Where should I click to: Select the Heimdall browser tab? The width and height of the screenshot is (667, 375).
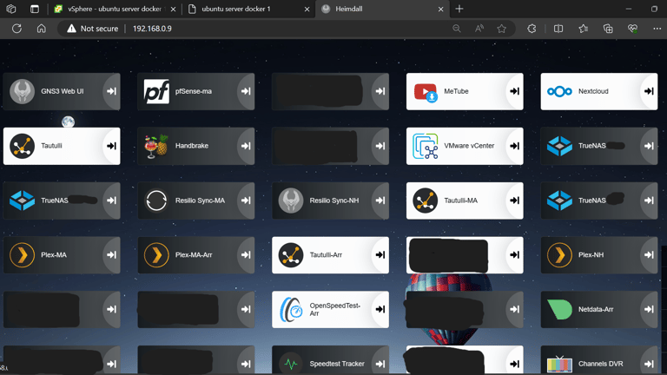pyautogui.click(x=382, y=9)
